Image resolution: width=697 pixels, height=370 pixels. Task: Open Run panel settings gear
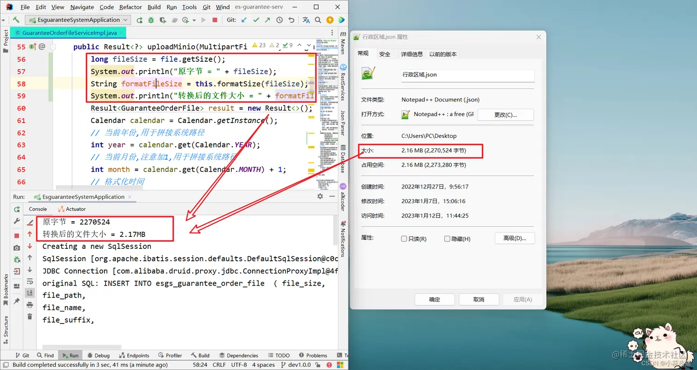tap(320, 196)
